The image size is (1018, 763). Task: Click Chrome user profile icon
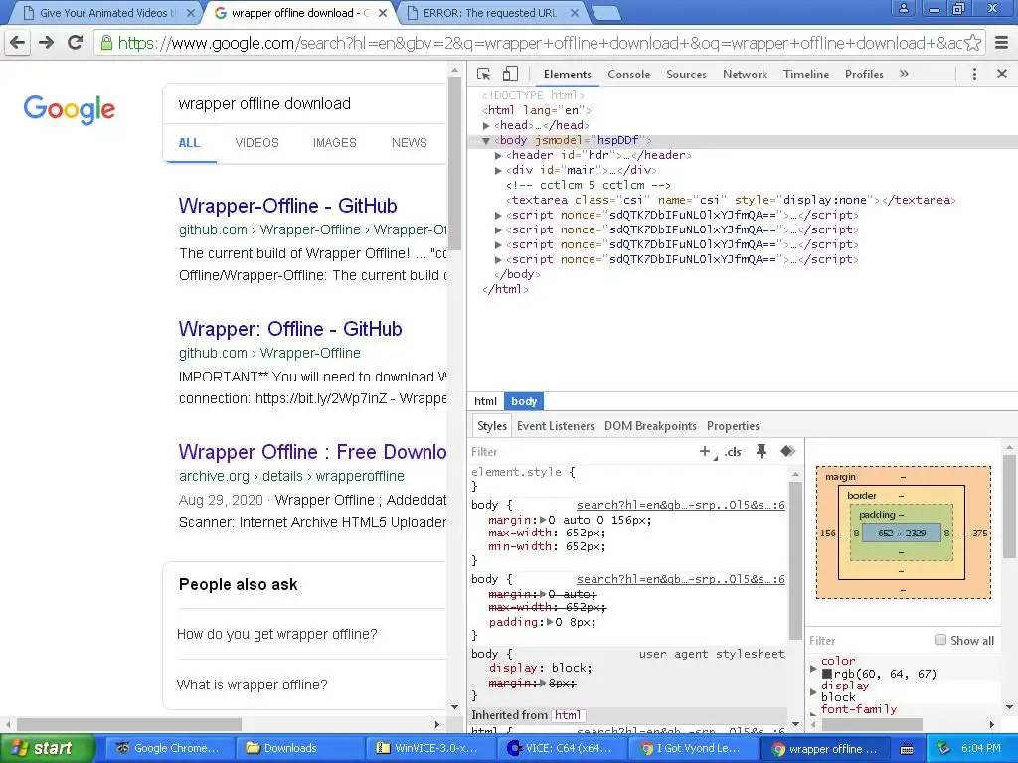point(904,8)
